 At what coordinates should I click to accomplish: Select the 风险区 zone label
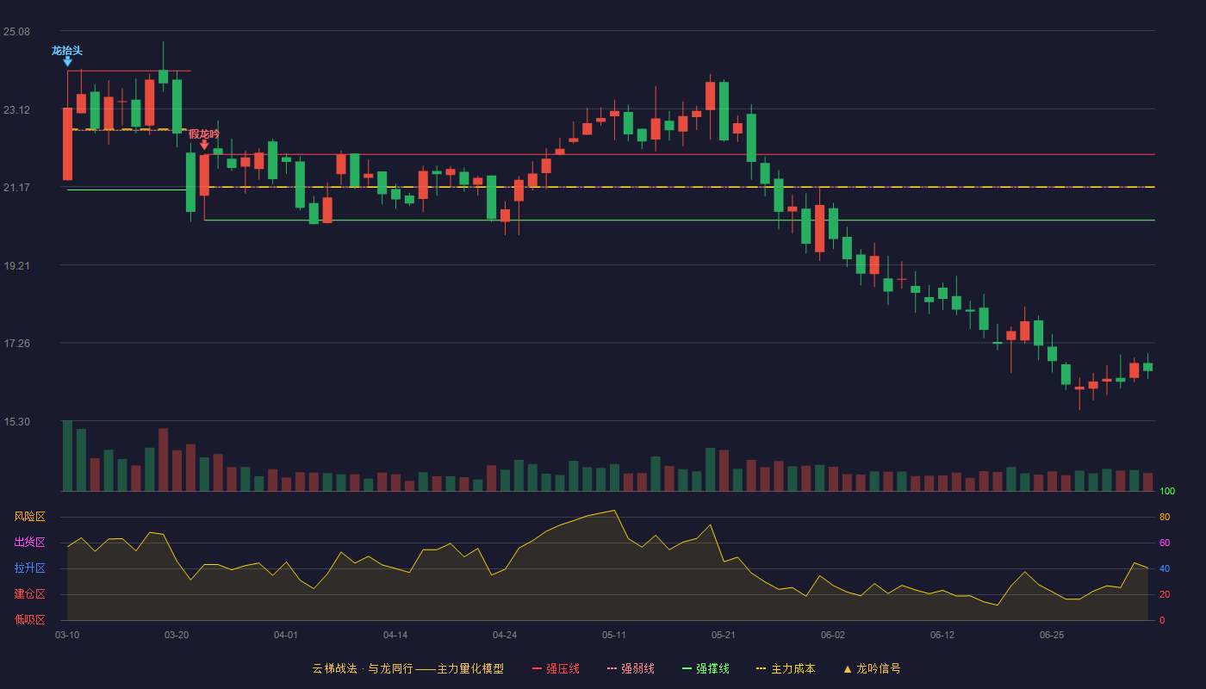[x=29, y=517]
